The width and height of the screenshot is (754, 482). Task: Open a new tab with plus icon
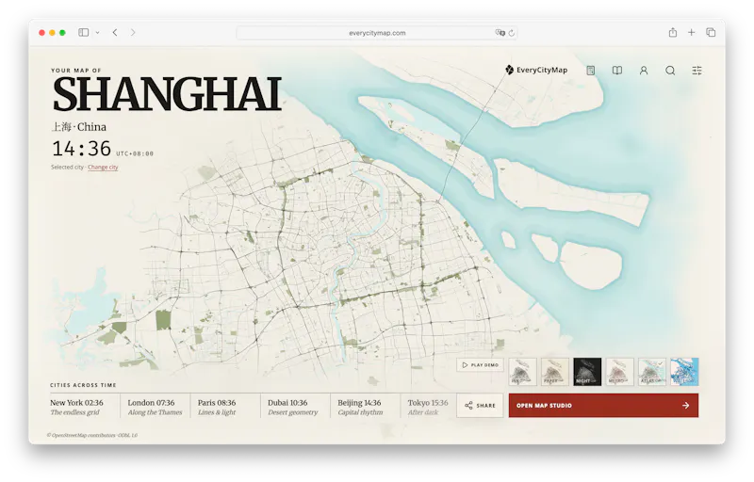click(691, 32)
